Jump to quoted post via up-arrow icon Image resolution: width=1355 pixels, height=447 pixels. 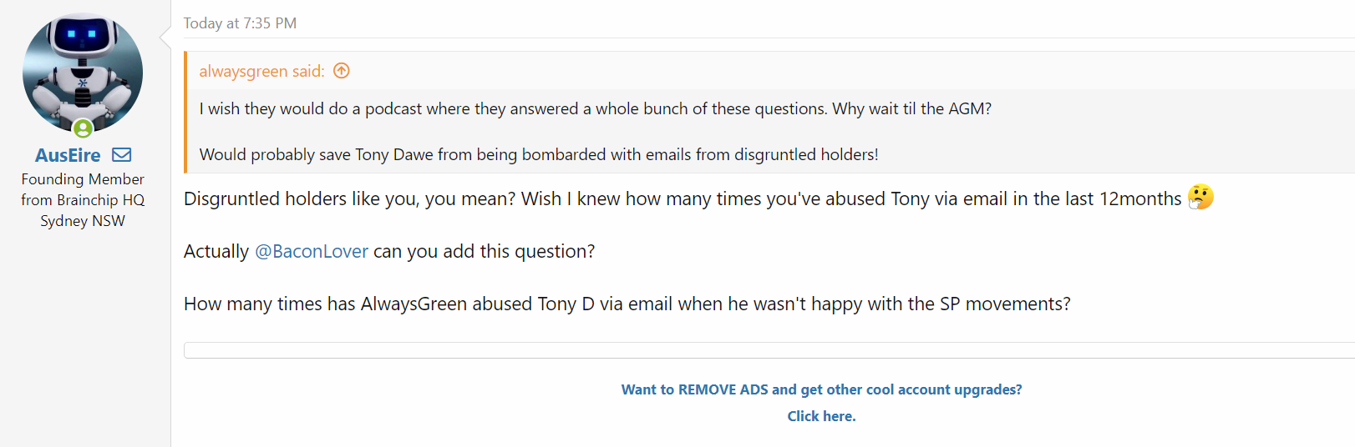pyautogui.click(x=341, y=71)
